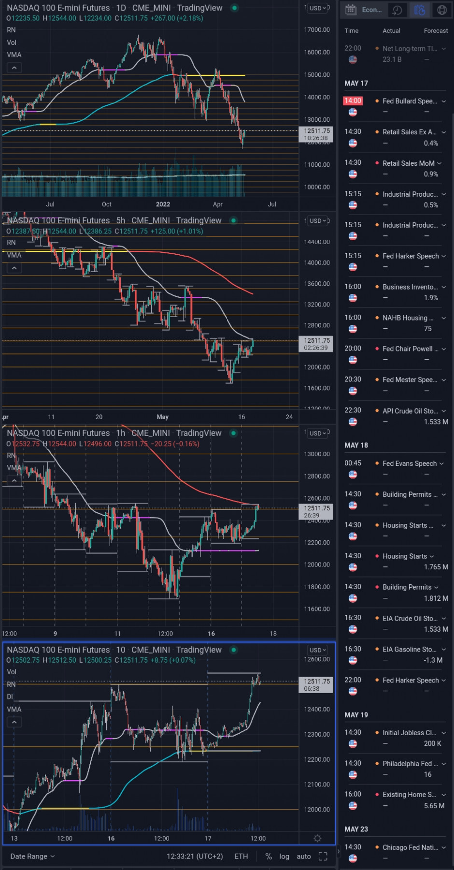Toggle fullscreen mode icon in bottom bar
Screen dimensions: 454x870
click(x=323, y=856)
